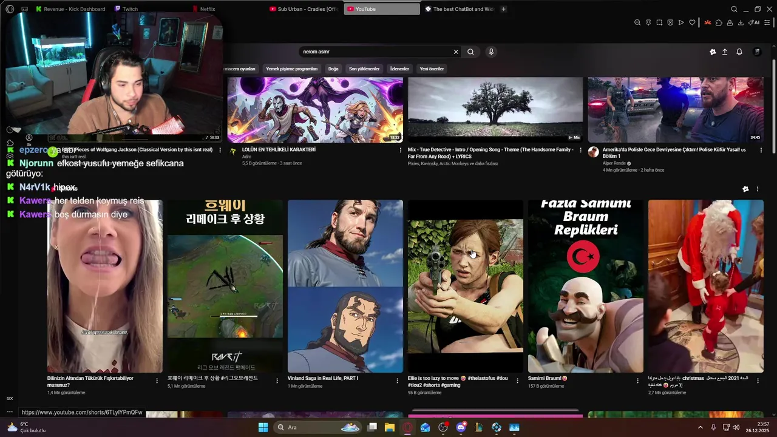Click the send flow arrow icon
This screenshot has width=777, height=437.
click(681, 22)
